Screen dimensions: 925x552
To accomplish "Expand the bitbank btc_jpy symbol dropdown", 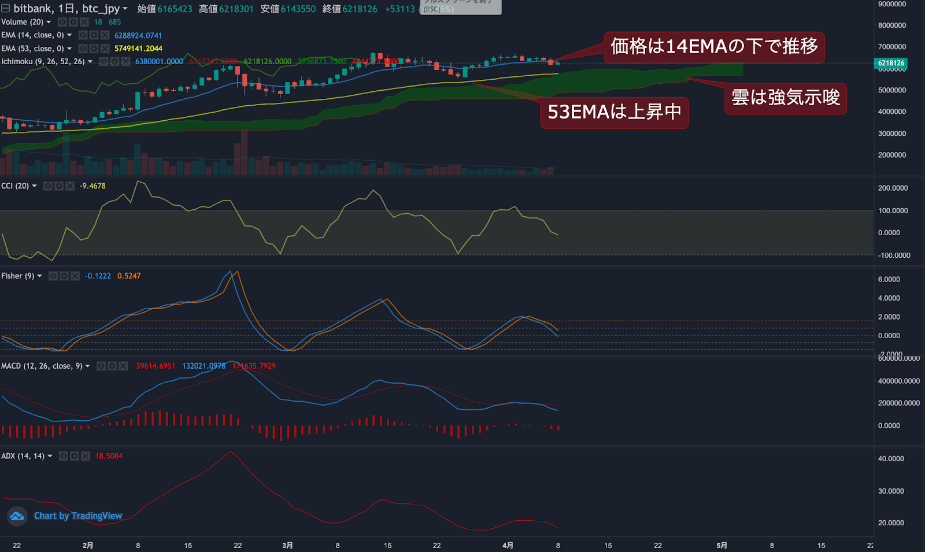I will click(125, 9).
